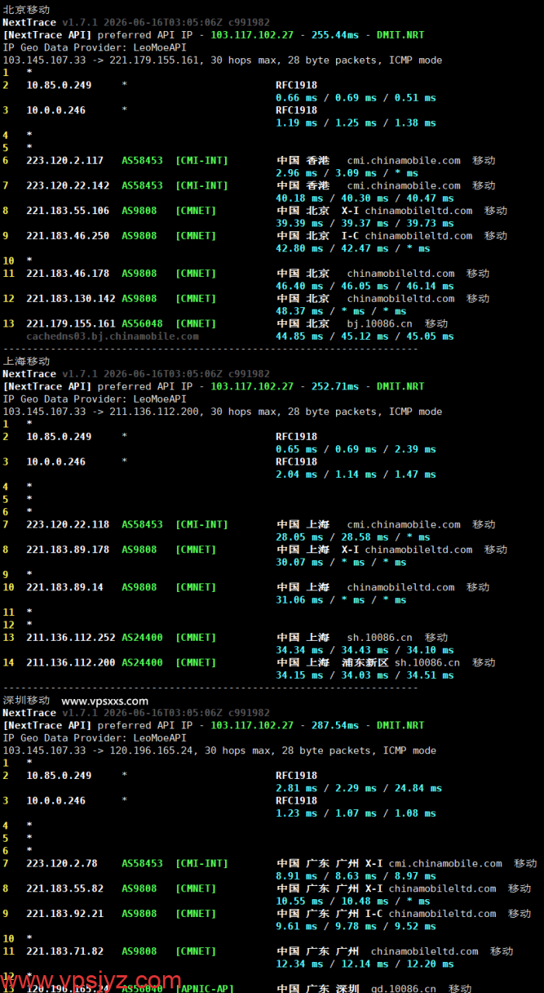Select timing 30.07 ms / * ms / * ms

click(341, 562)
